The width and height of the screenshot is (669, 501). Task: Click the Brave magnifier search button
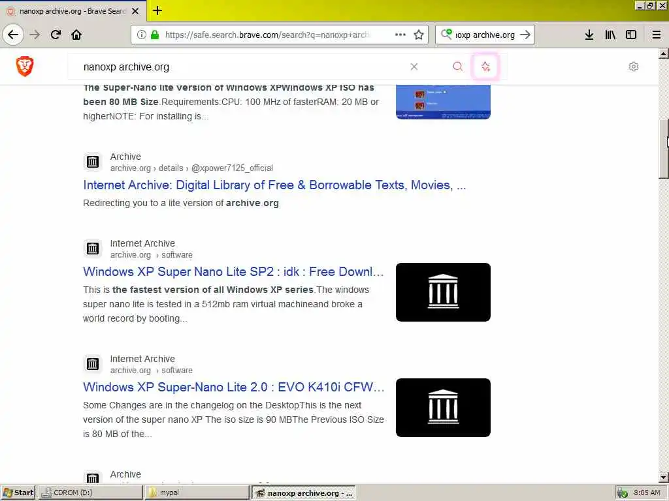[458, 67]
